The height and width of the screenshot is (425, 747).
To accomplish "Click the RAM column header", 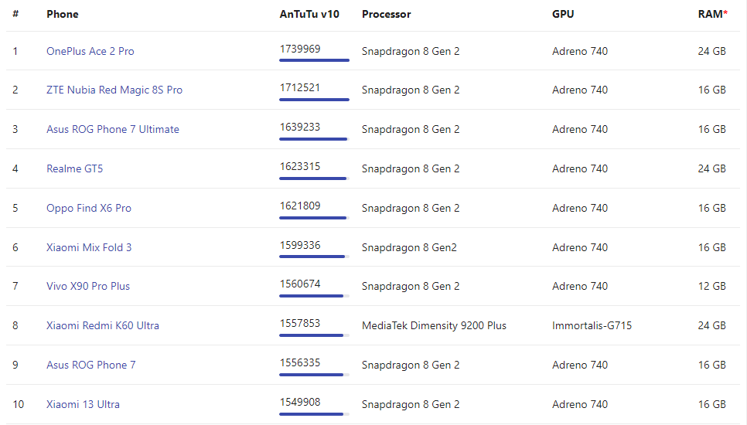I will click(712, 14).
